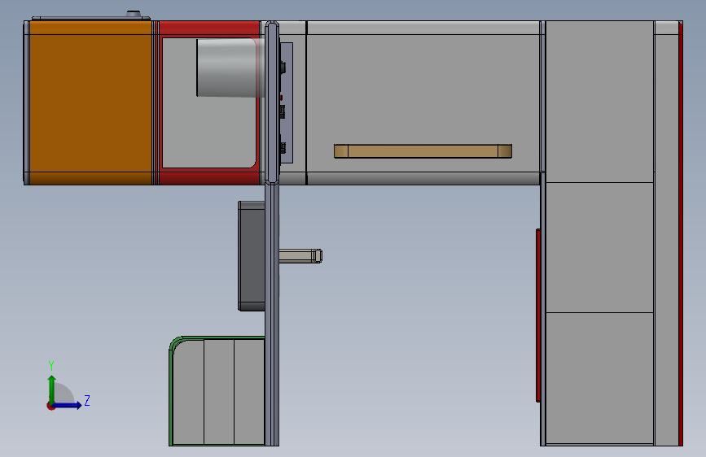Image resolution: width=706 pixels, height=457 pixels.
Task: Click the middle panel of the right cabinet
Action: pos(599,247)
